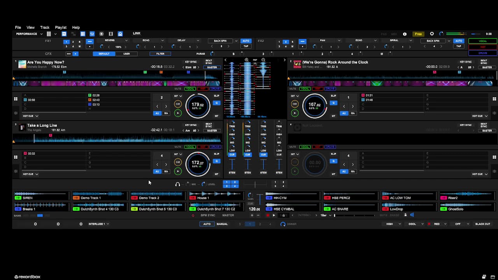Click the LINK button
Image resolution: width=498 pixels, height=280 pixels.
137,33
